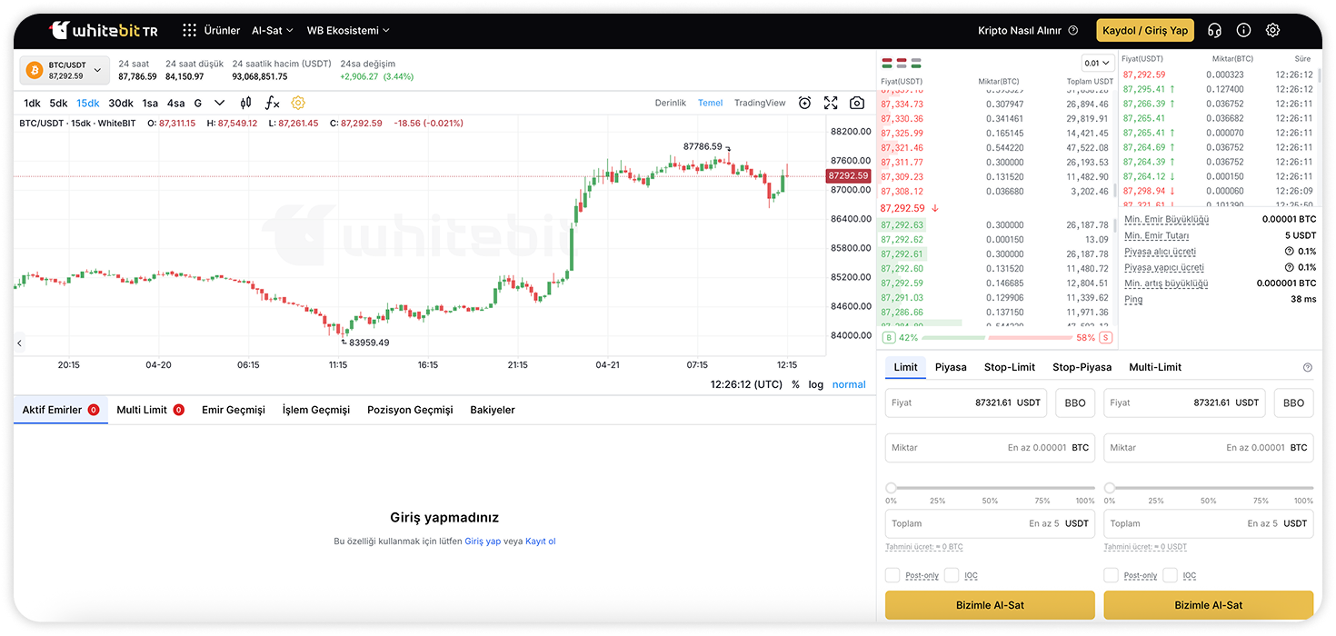
Task: Expand the Al-Sat menu
Action: (x=272, y=30)
